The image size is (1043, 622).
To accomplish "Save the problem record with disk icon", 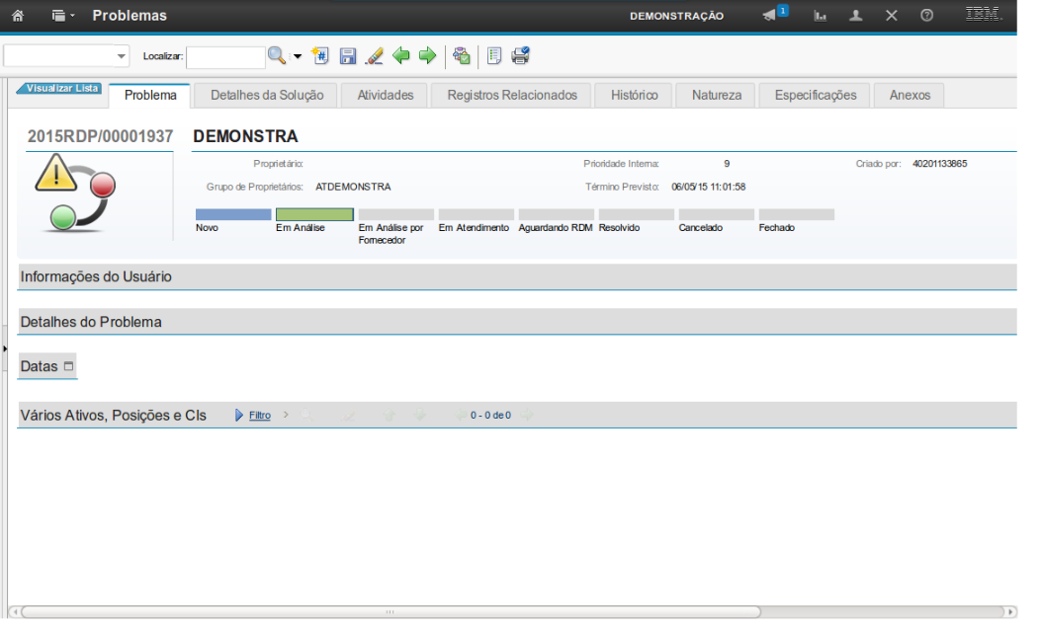I will pyautogui.click(x=348, y=56).
